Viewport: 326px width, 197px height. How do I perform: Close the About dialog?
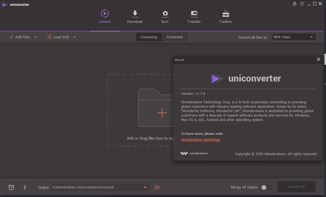(319, 59)
